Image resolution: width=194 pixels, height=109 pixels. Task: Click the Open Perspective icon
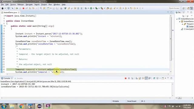183,8
